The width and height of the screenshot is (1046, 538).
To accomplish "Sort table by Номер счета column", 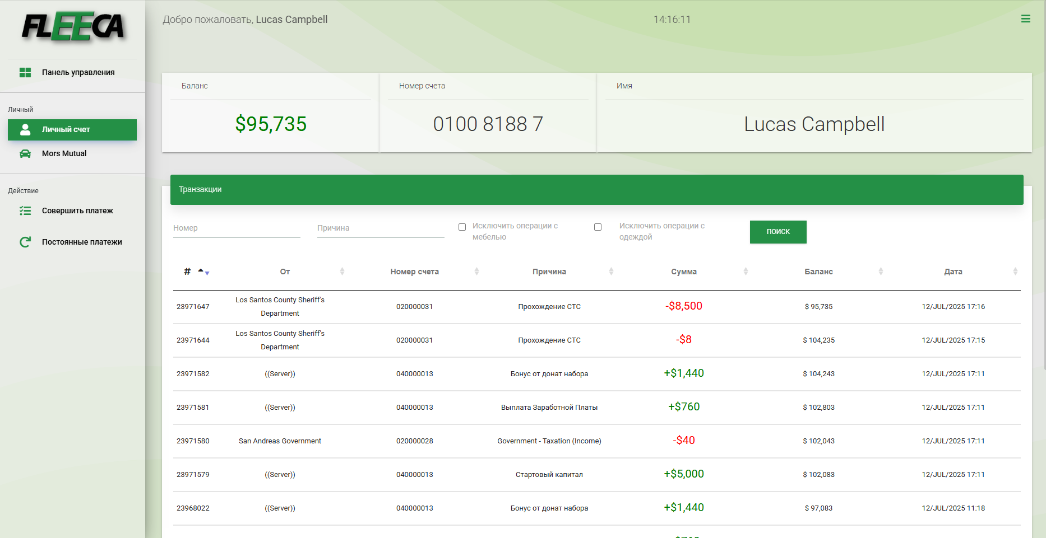I will (x=415, y=272).
